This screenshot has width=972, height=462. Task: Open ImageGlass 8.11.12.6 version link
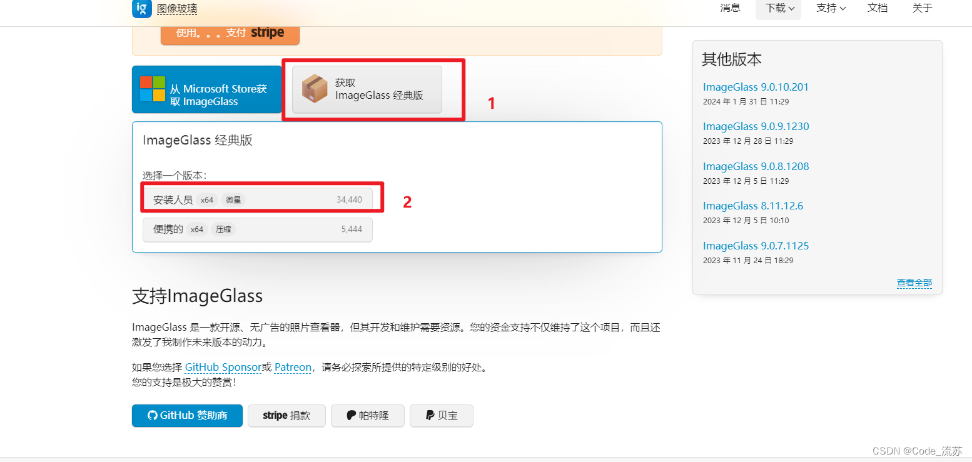(x=753, y=206)
